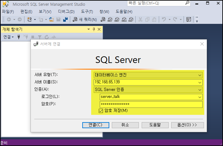223x146 pixels.
Task: Click the Copy toolbar icon
Action: (147, 19)
